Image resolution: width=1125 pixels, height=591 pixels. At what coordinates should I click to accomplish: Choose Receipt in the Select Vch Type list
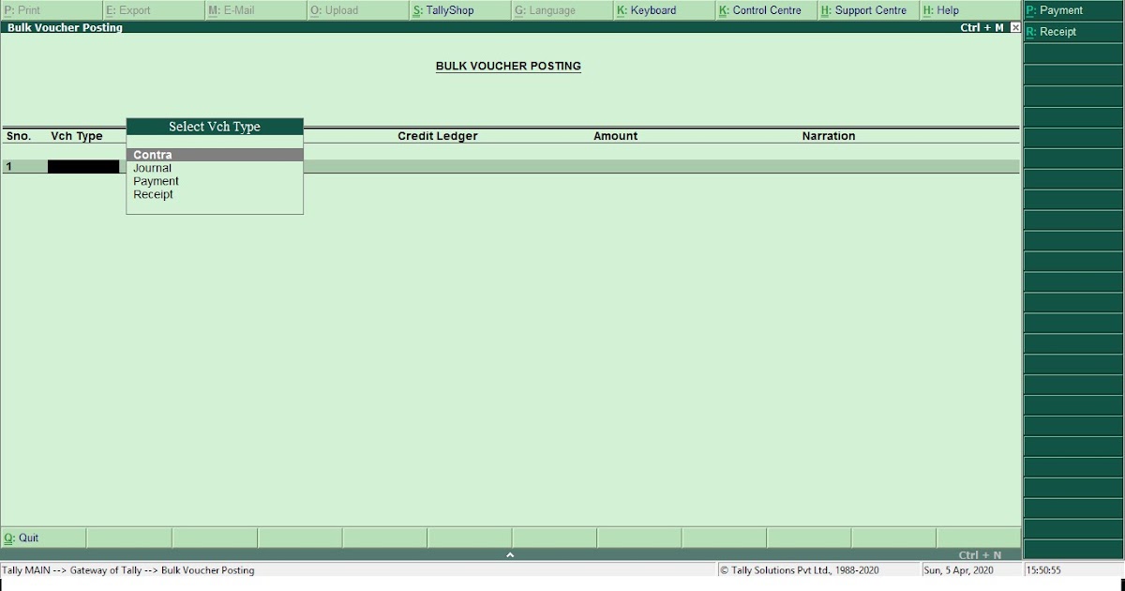coord(153,194)
